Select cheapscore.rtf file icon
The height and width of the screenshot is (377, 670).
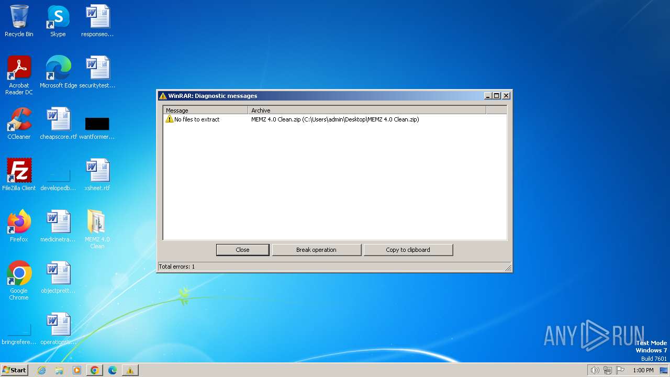(x=58, y=123)
